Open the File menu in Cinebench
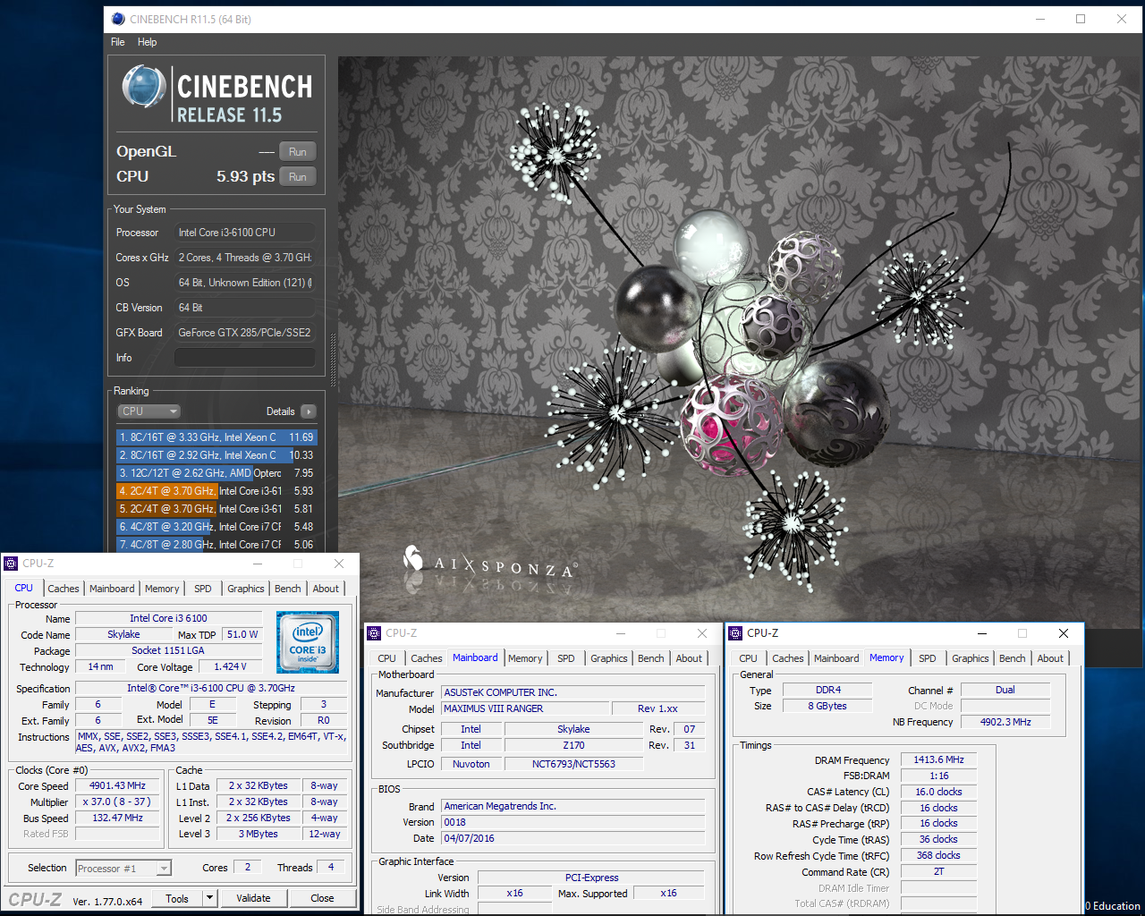Viewport: 1145px width, 916px height. pyautogui.click(x=118, y=42)
